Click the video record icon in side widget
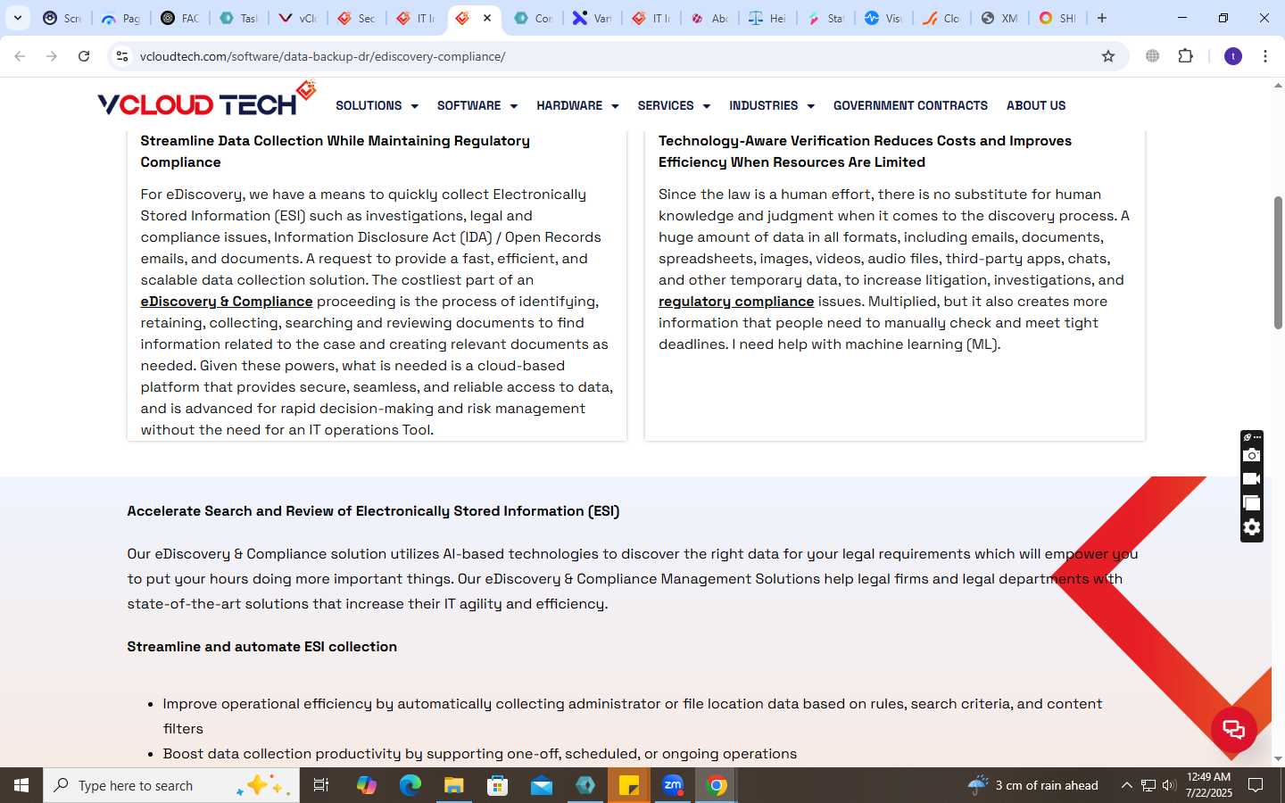 [x=1252, y=479]
